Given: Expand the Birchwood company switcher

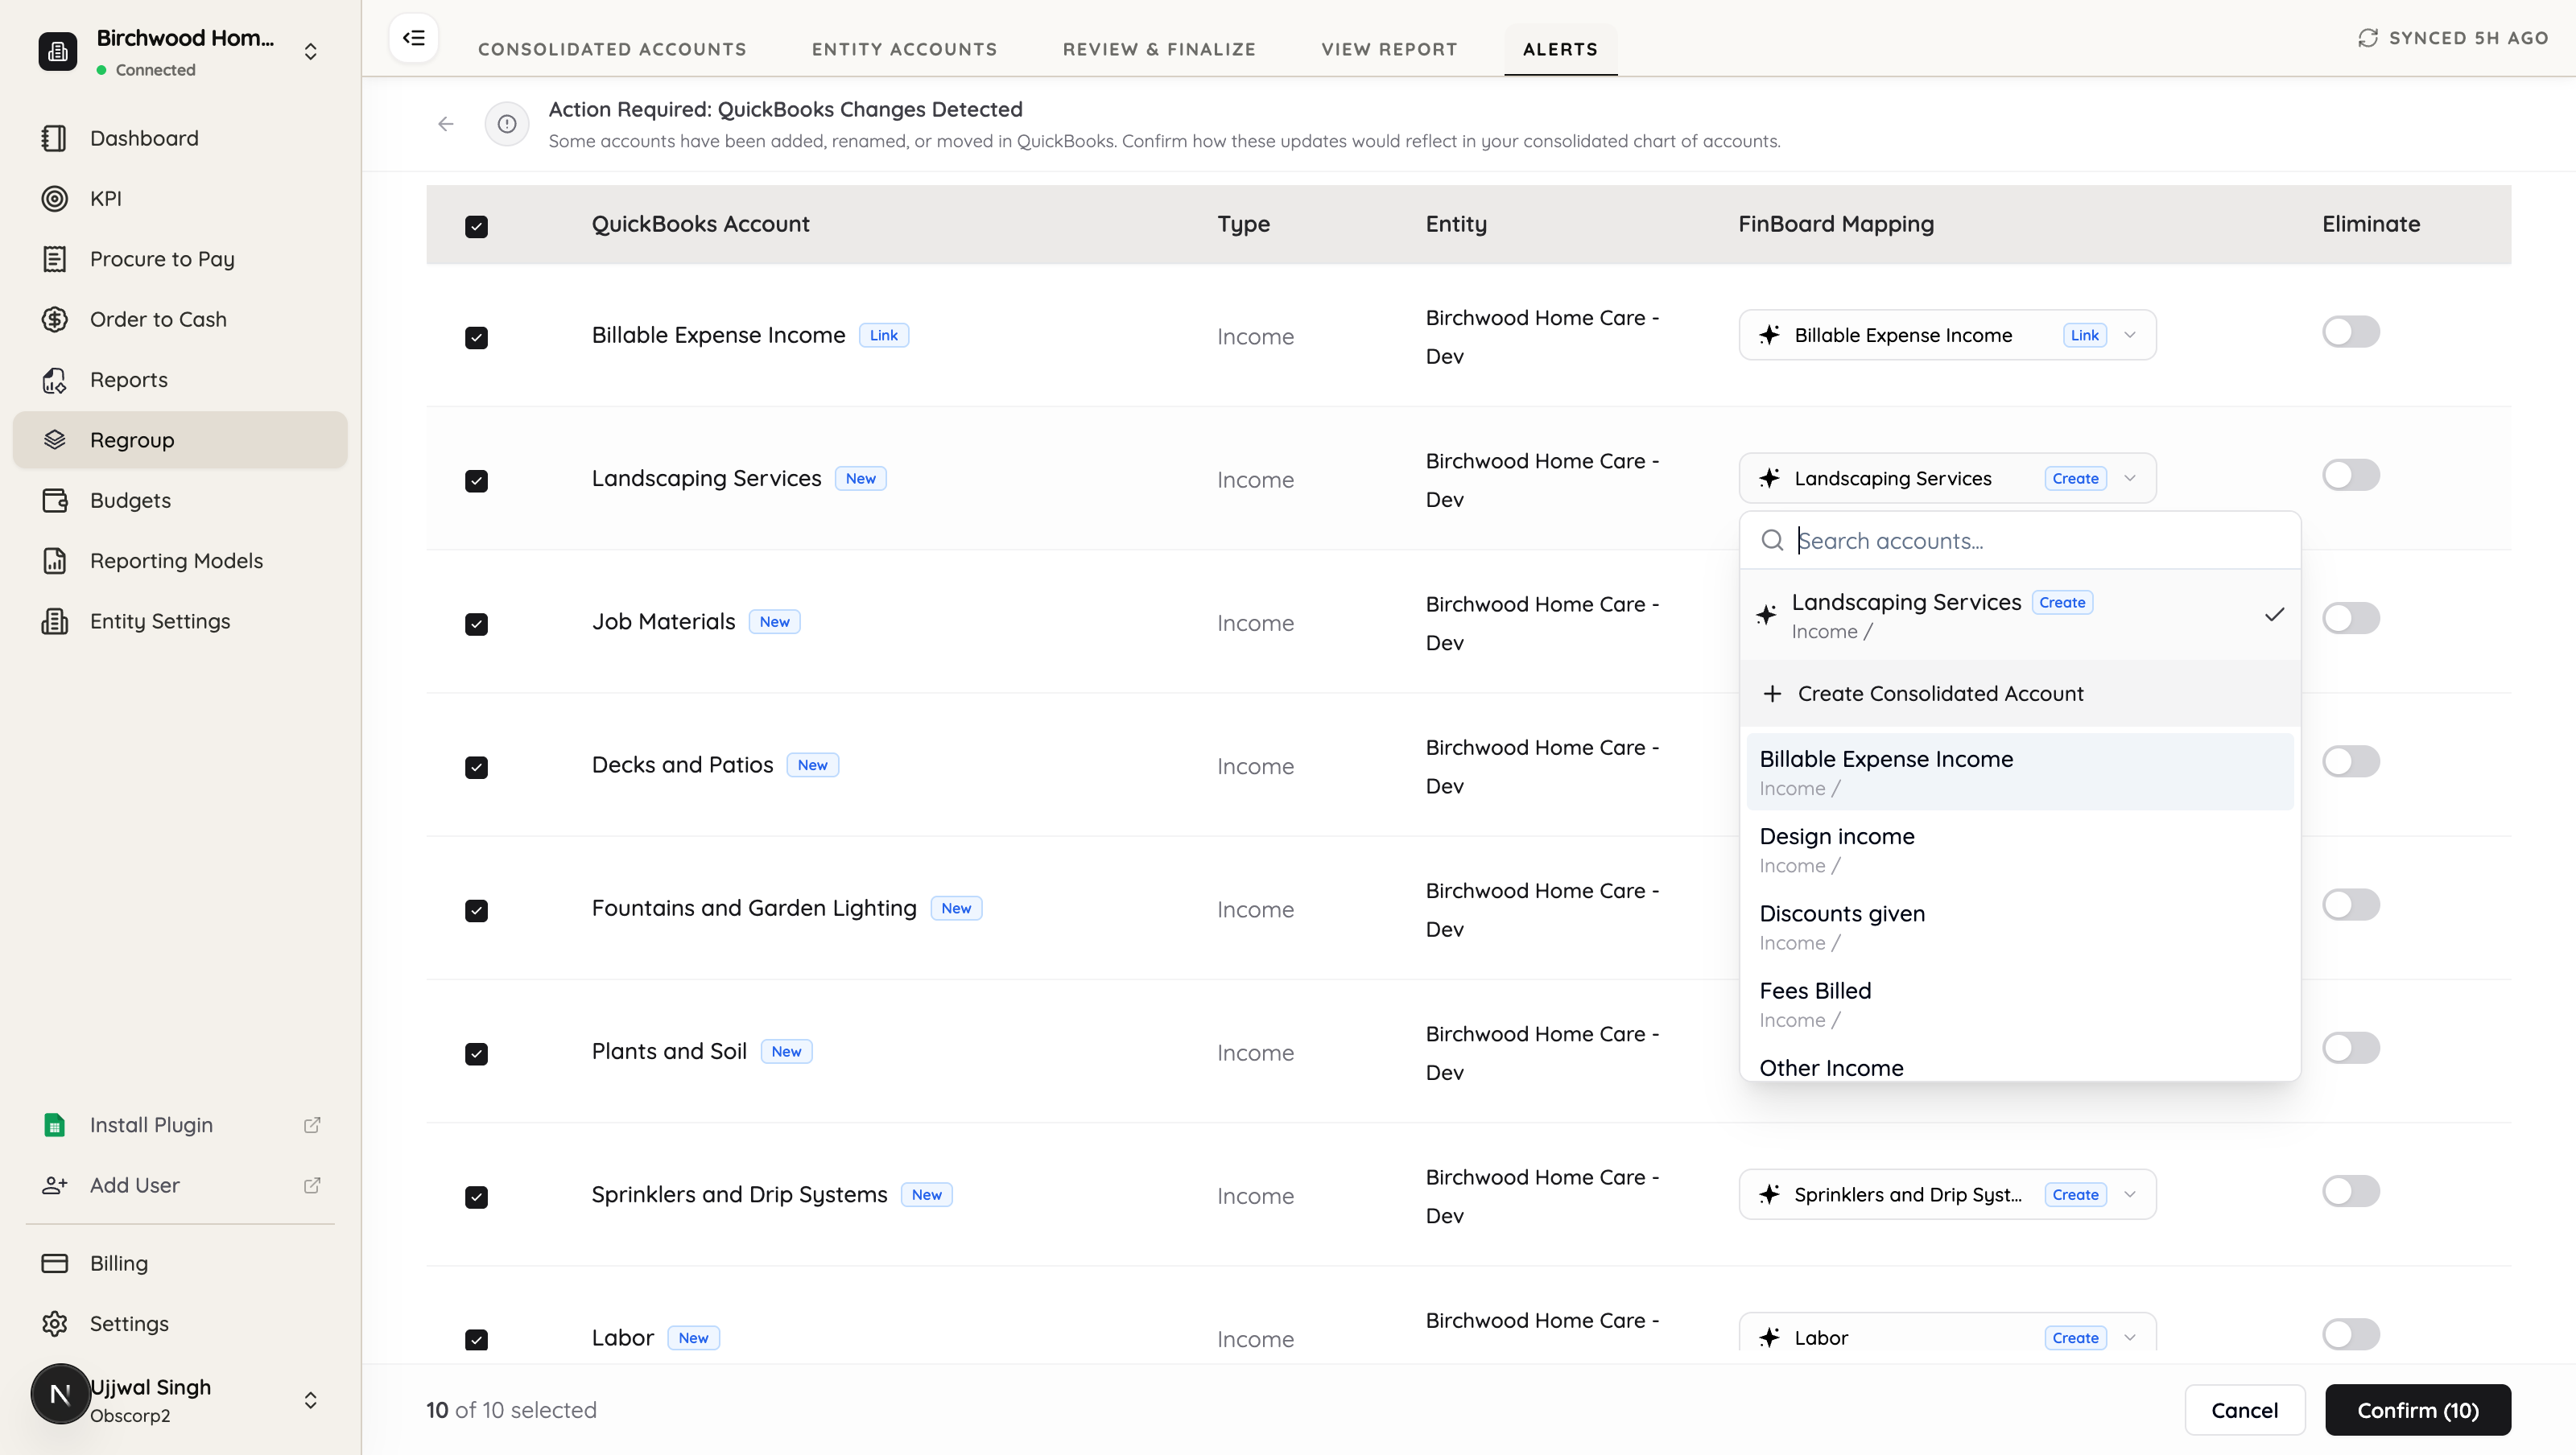Looking at the screenshot, I should tap(311, 51).
